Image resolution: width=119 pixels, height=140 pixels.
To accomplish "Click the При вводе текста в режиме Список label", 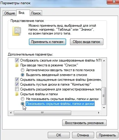I will click(49, 65).
